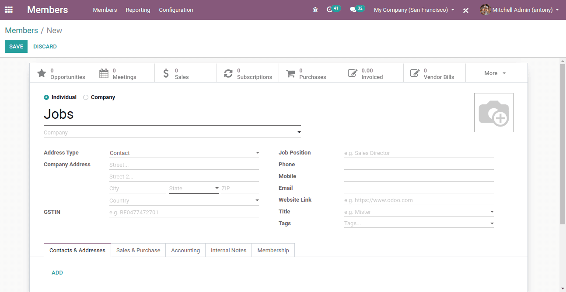
Task: Click the ZIP input field
Action: coord(240,189)
